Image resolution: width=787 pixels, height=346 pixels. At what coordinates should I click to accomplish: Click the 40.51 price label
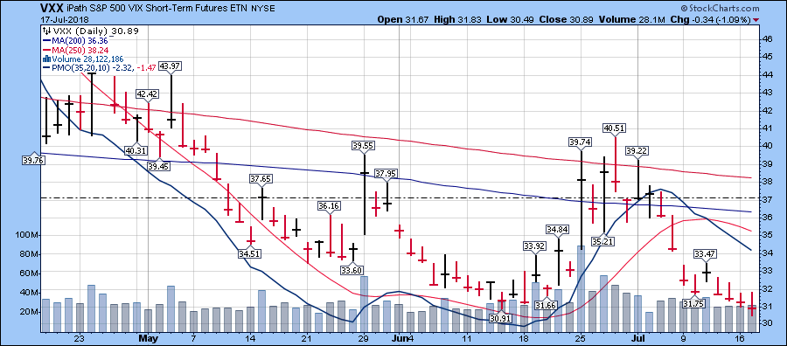615,128
